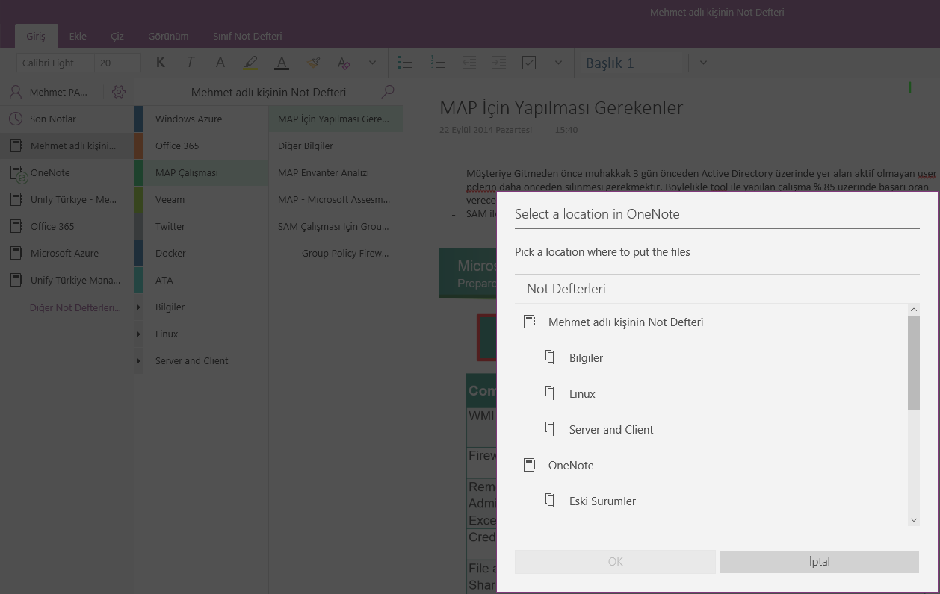Toggle bold formatting (K) in the ribbon
The image size is (940, 594).
coord(161,63)
